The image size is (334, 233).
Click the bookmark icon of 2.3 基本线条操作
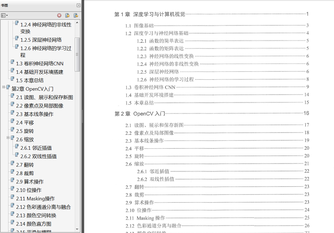[13, 113]
